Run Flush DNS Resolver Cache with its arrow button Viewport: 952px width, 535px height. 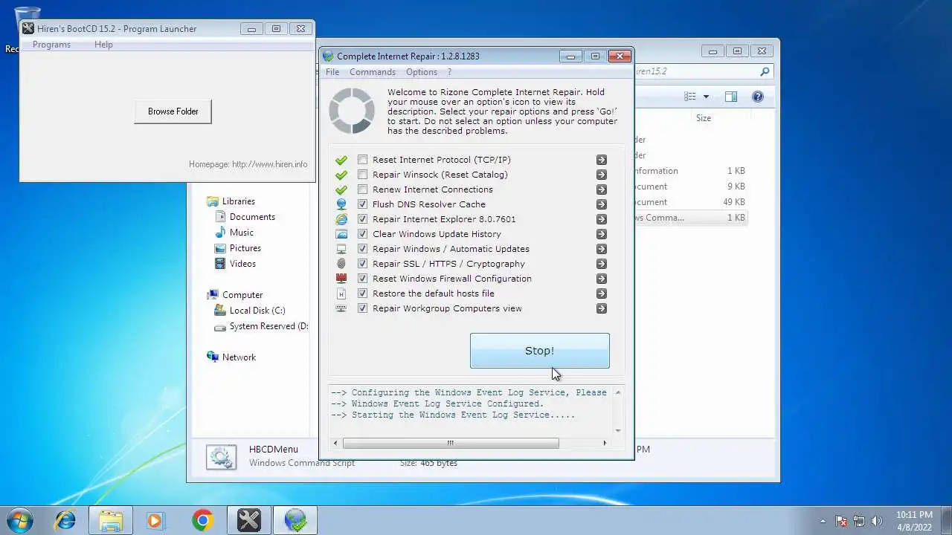coord(601,204)
